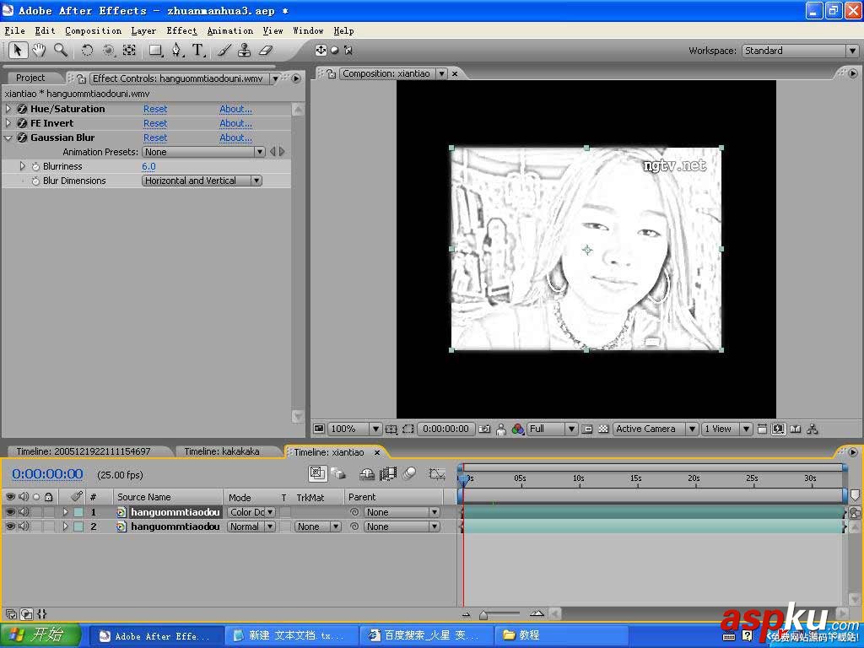Click the Live Update icon in timeline

click(x=317, y=473)
